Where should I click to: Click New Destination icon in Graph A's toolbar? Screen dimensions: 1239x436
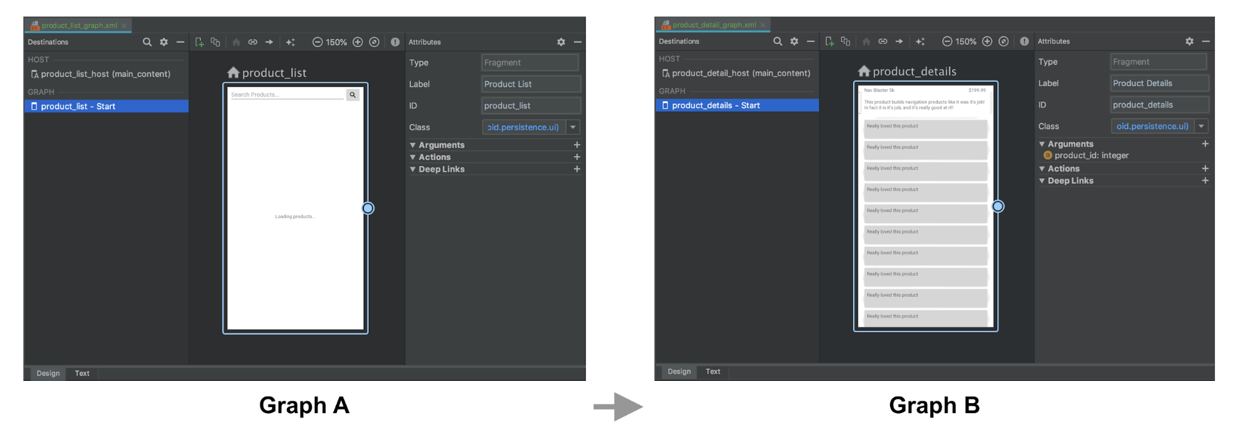[x=199, y=42]
